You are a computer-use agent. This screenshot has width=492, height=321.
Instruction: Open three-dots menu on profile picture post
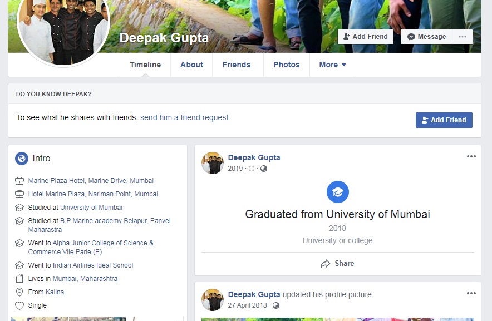tap(471, 294)
